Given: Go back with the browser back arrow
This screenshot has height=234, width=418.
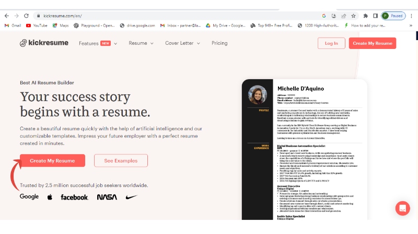Looking at the screenshot, I should coord(7,16).
